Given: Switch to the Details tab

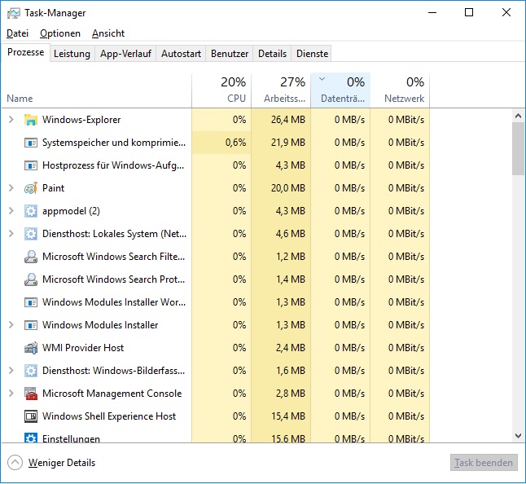Looking at the screenshot, I should pyautogui.click(x=272, y=54).
